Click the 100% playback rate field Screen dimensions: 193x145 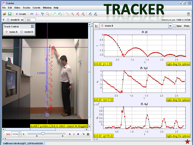tap(15, 134)
